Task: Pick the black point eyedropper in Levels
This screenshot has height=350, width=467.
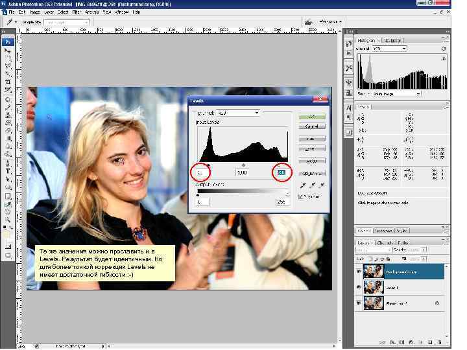Action: 303,185
